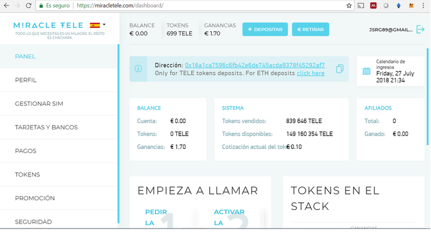Click the browser forward arrow

[17, 6]
